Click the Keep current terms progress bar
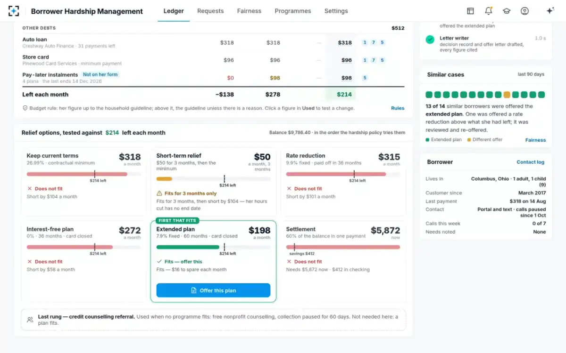This screenshot has height=353, width=566. pos(83,174)
